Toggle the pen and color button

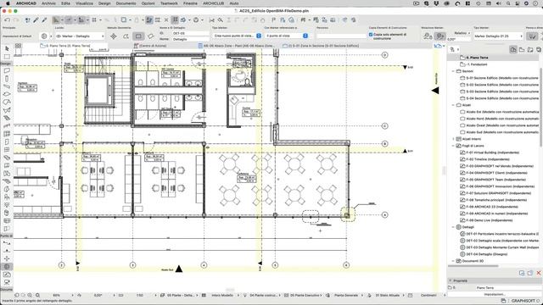pyautogui.click(x=532, y=36)
